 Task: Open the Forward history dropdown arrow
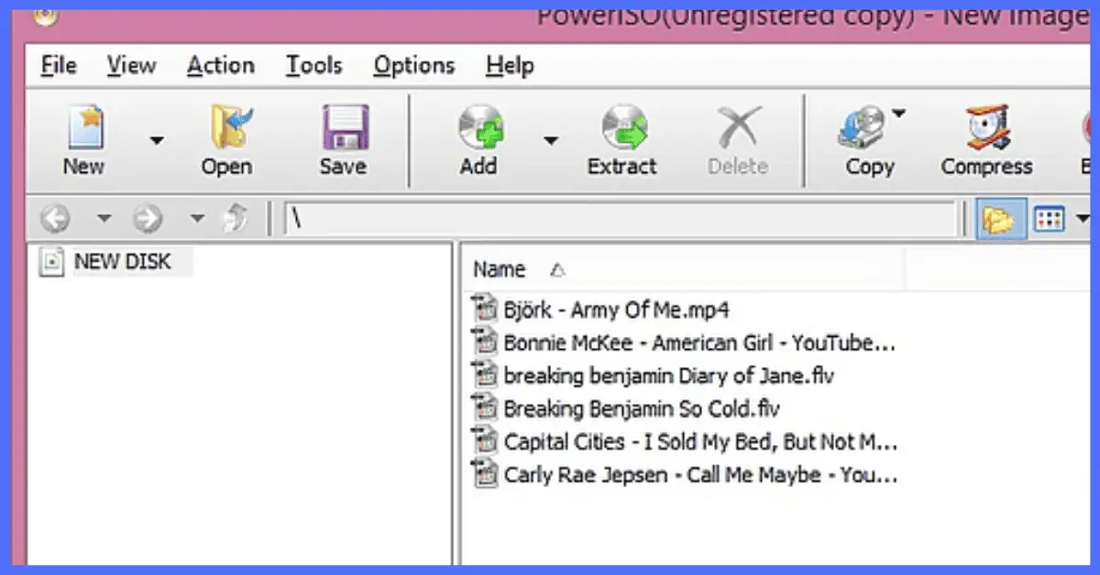tap(197, 219)
